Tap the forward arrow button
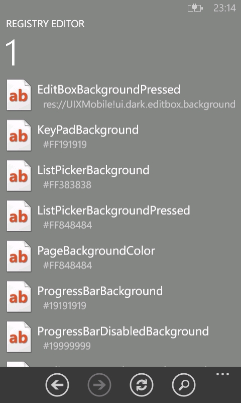This screenshot has width=241, height=403. tap(99, 385)
